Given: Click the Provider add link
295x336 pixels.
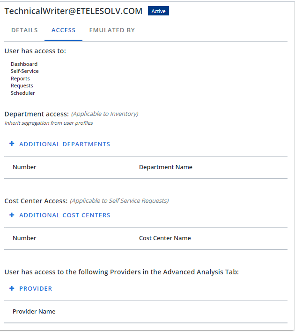Looking at the screenshot, I should point(36,289).
